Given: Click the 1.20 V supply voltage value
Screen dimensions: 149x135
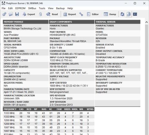Looking at the screenshot, I should click(53, 79).
